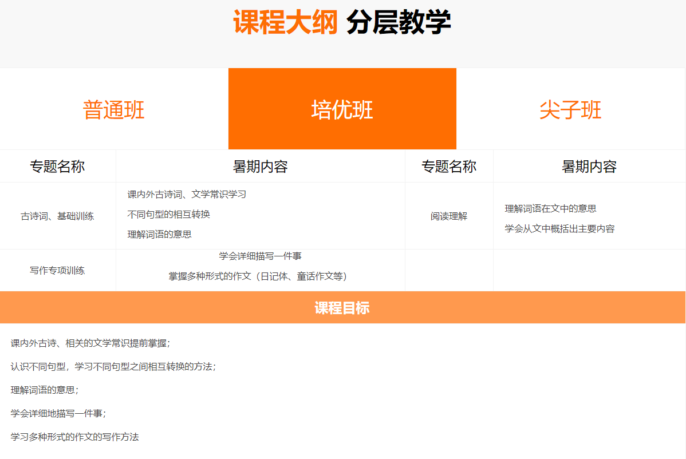The image size is (686, 459).
Task: Select the highlighted 培优班 tab
Action: click(342, 109)
